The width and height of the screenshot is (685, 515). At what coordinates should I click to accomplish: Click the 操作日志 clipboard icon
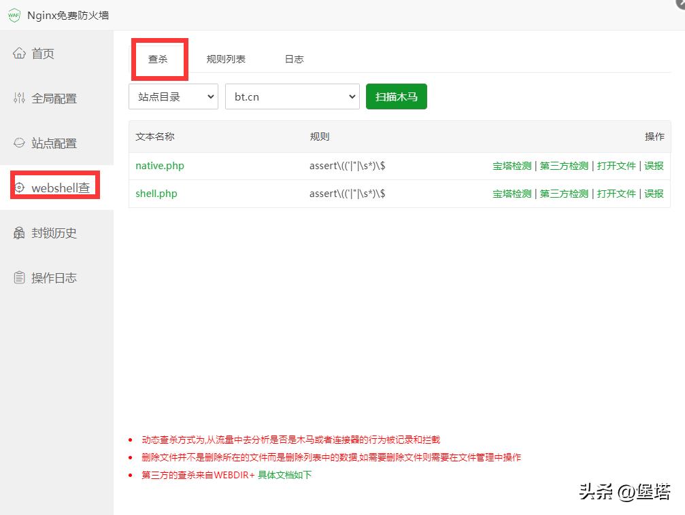pos(19,277)
